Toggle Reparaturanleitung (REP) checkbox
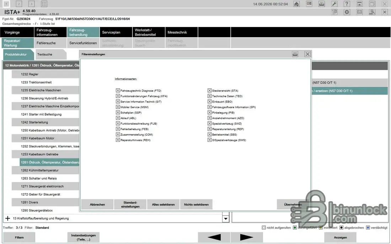This screenshot has height=244, width=391. tap(209, 129)
